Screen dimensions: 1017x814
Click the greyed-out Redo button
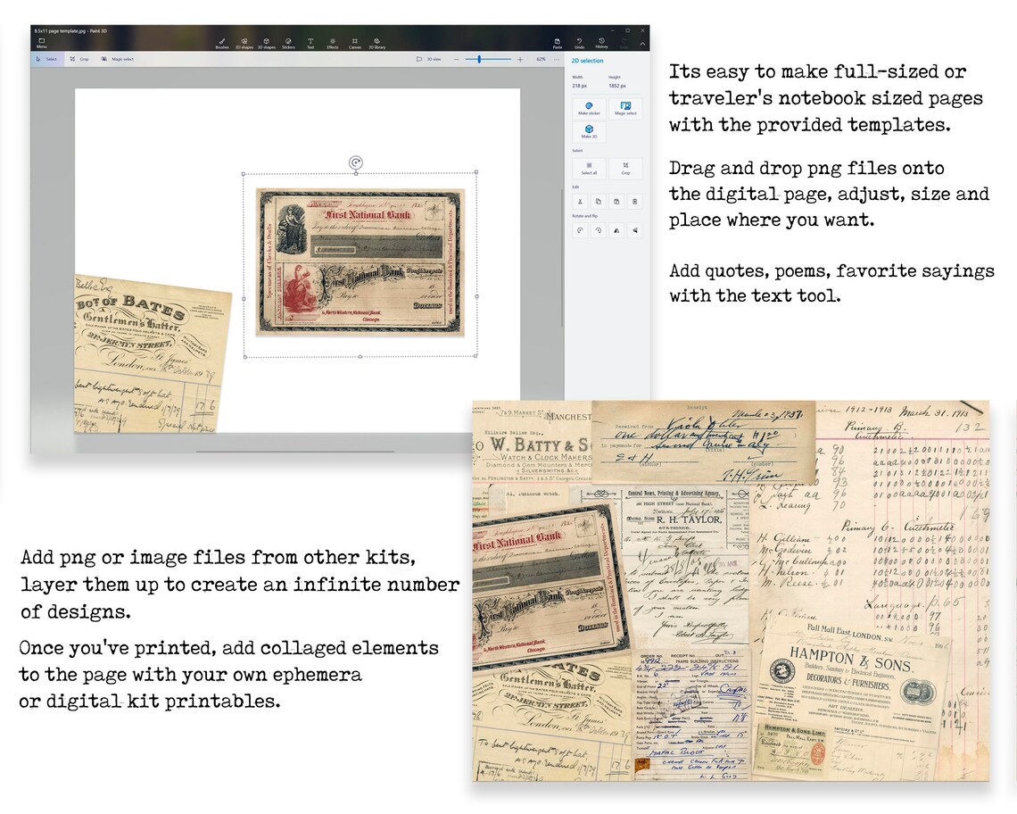624,44
